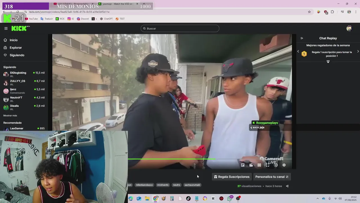Open Chrome three-dot menu

[356, 12]
